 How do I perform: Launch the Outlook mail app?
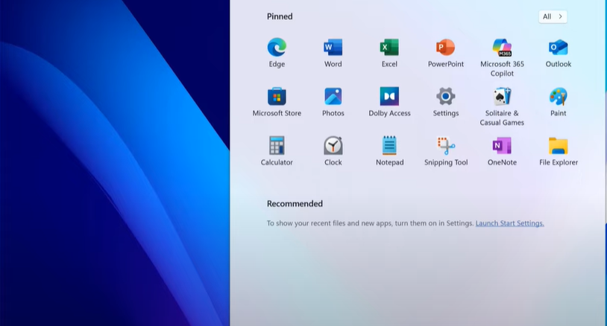click(x=559, y=48)
